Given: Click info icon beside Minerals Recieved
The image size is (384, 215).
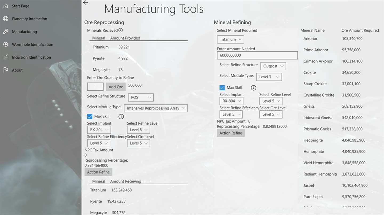Looking at the screenshot, I should tap(121, 30).
